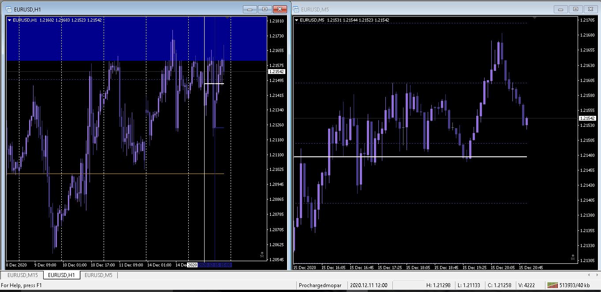Click the 1.21542 price tag on H1 chart
601x292 pixels.
coord(276,71)
